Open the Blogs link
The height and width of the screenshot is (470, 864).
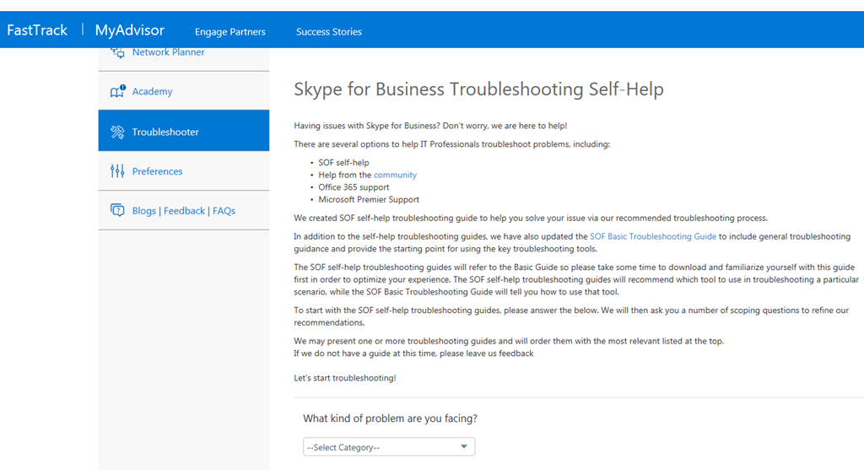pyautogui.click(x=143, y=211)
